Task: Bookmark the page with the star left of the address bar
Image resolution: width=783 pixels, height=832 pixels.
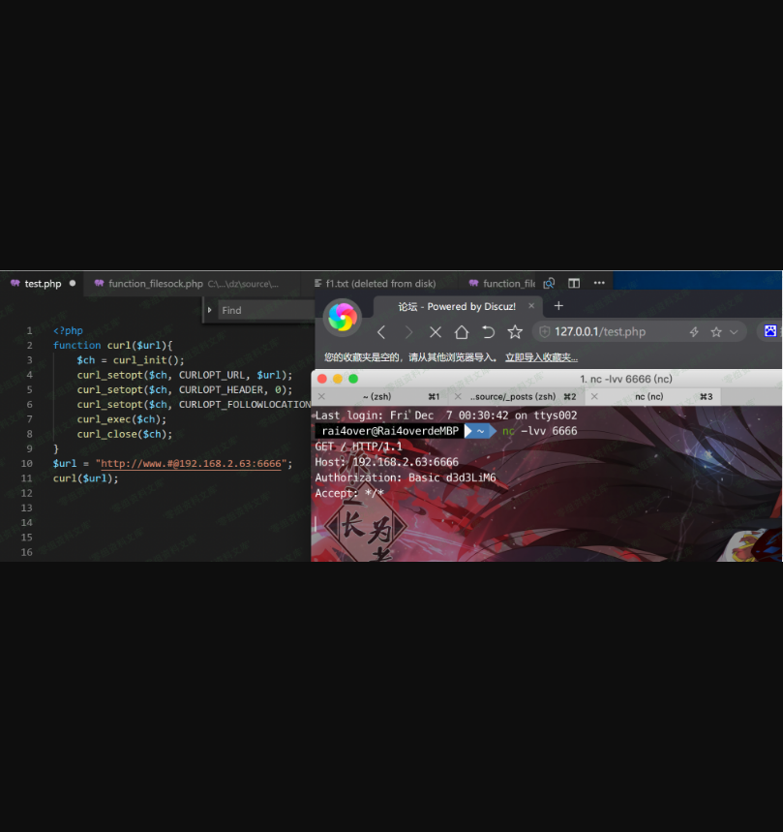Action: pos(515,332)
